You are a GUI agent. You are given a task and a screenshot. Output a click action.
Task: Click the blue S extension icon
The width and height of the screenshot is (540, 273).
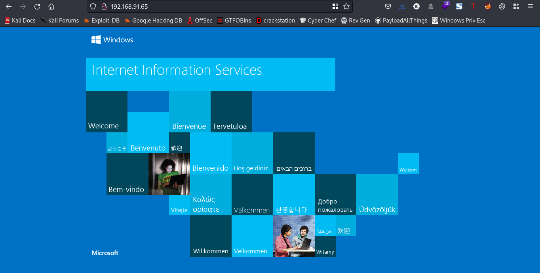pos(459,6)
